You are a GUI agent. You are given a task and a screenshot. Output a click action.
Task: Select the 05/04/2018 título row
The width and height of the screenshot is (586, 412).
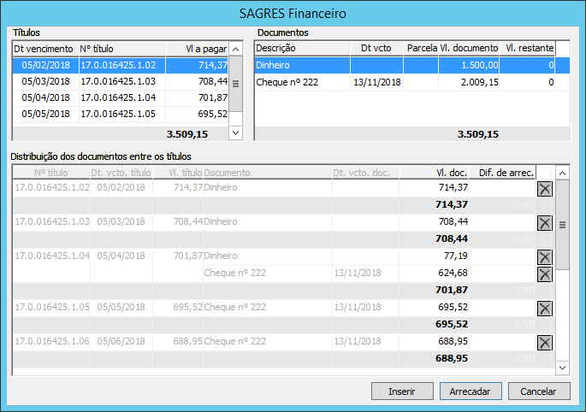tap(120, 97)
